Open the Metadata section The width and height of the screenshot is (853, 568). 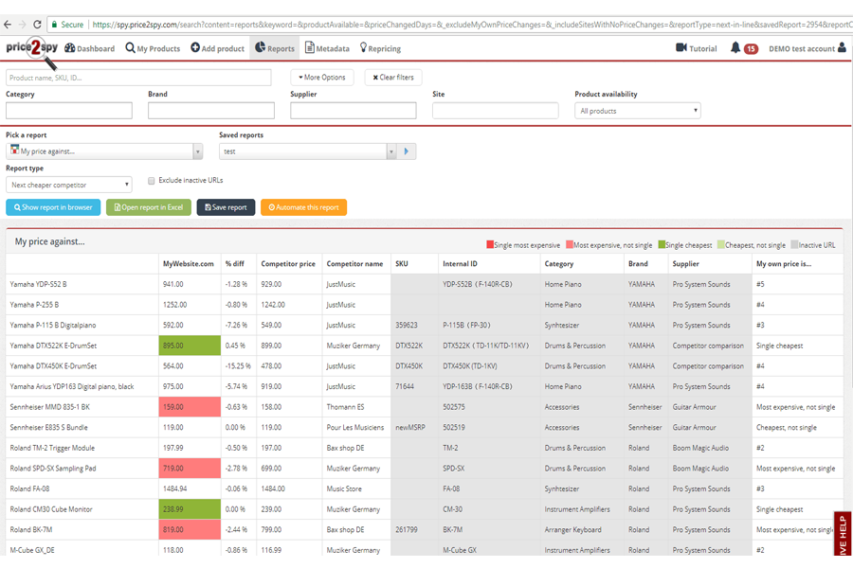(327, 48)
